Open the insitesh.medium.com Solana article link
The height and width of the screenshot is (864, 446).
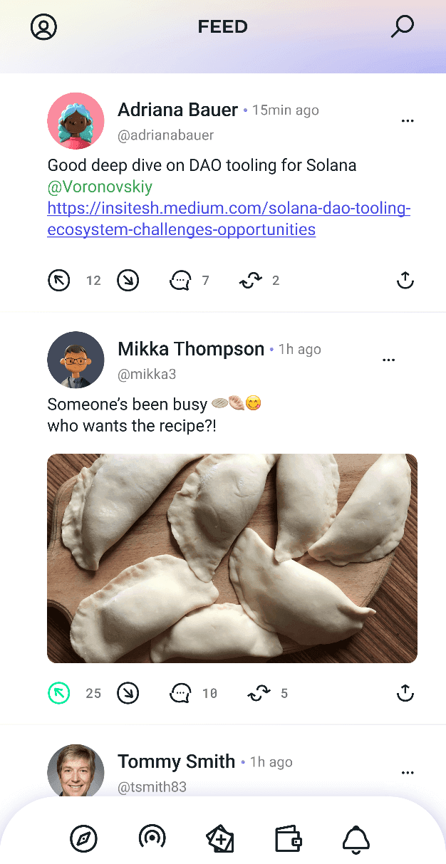tap(228, 219)
